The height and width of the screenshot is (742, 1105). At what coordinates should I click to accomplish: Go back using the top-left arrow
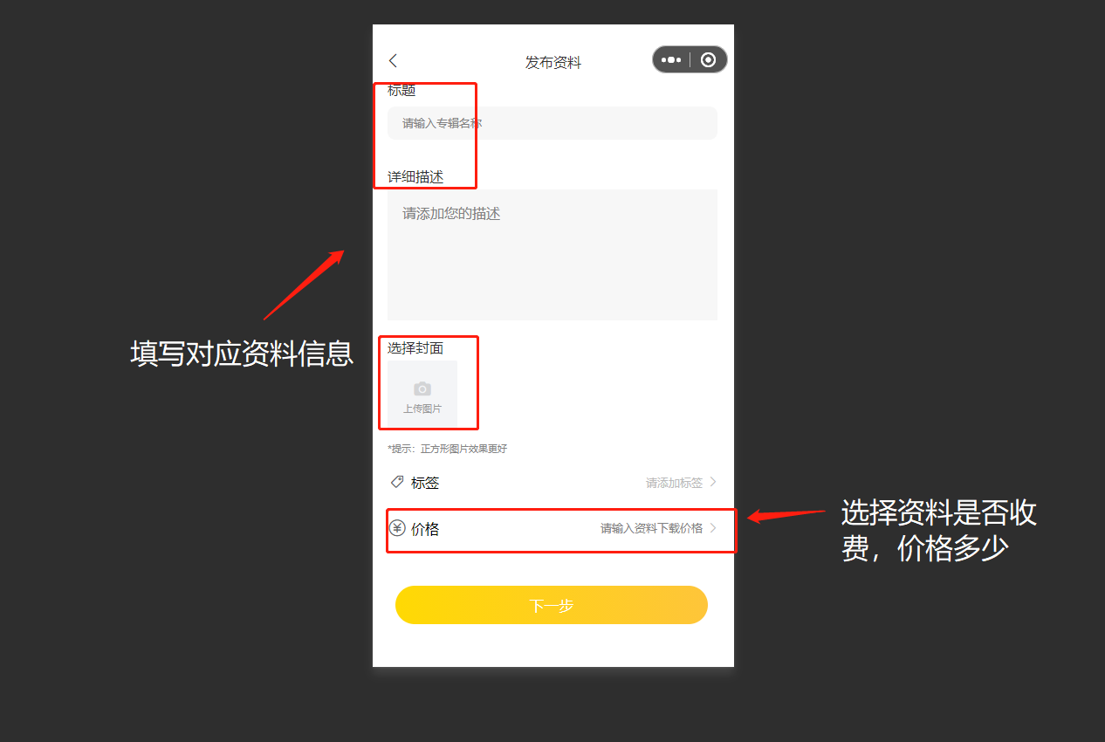393,60
